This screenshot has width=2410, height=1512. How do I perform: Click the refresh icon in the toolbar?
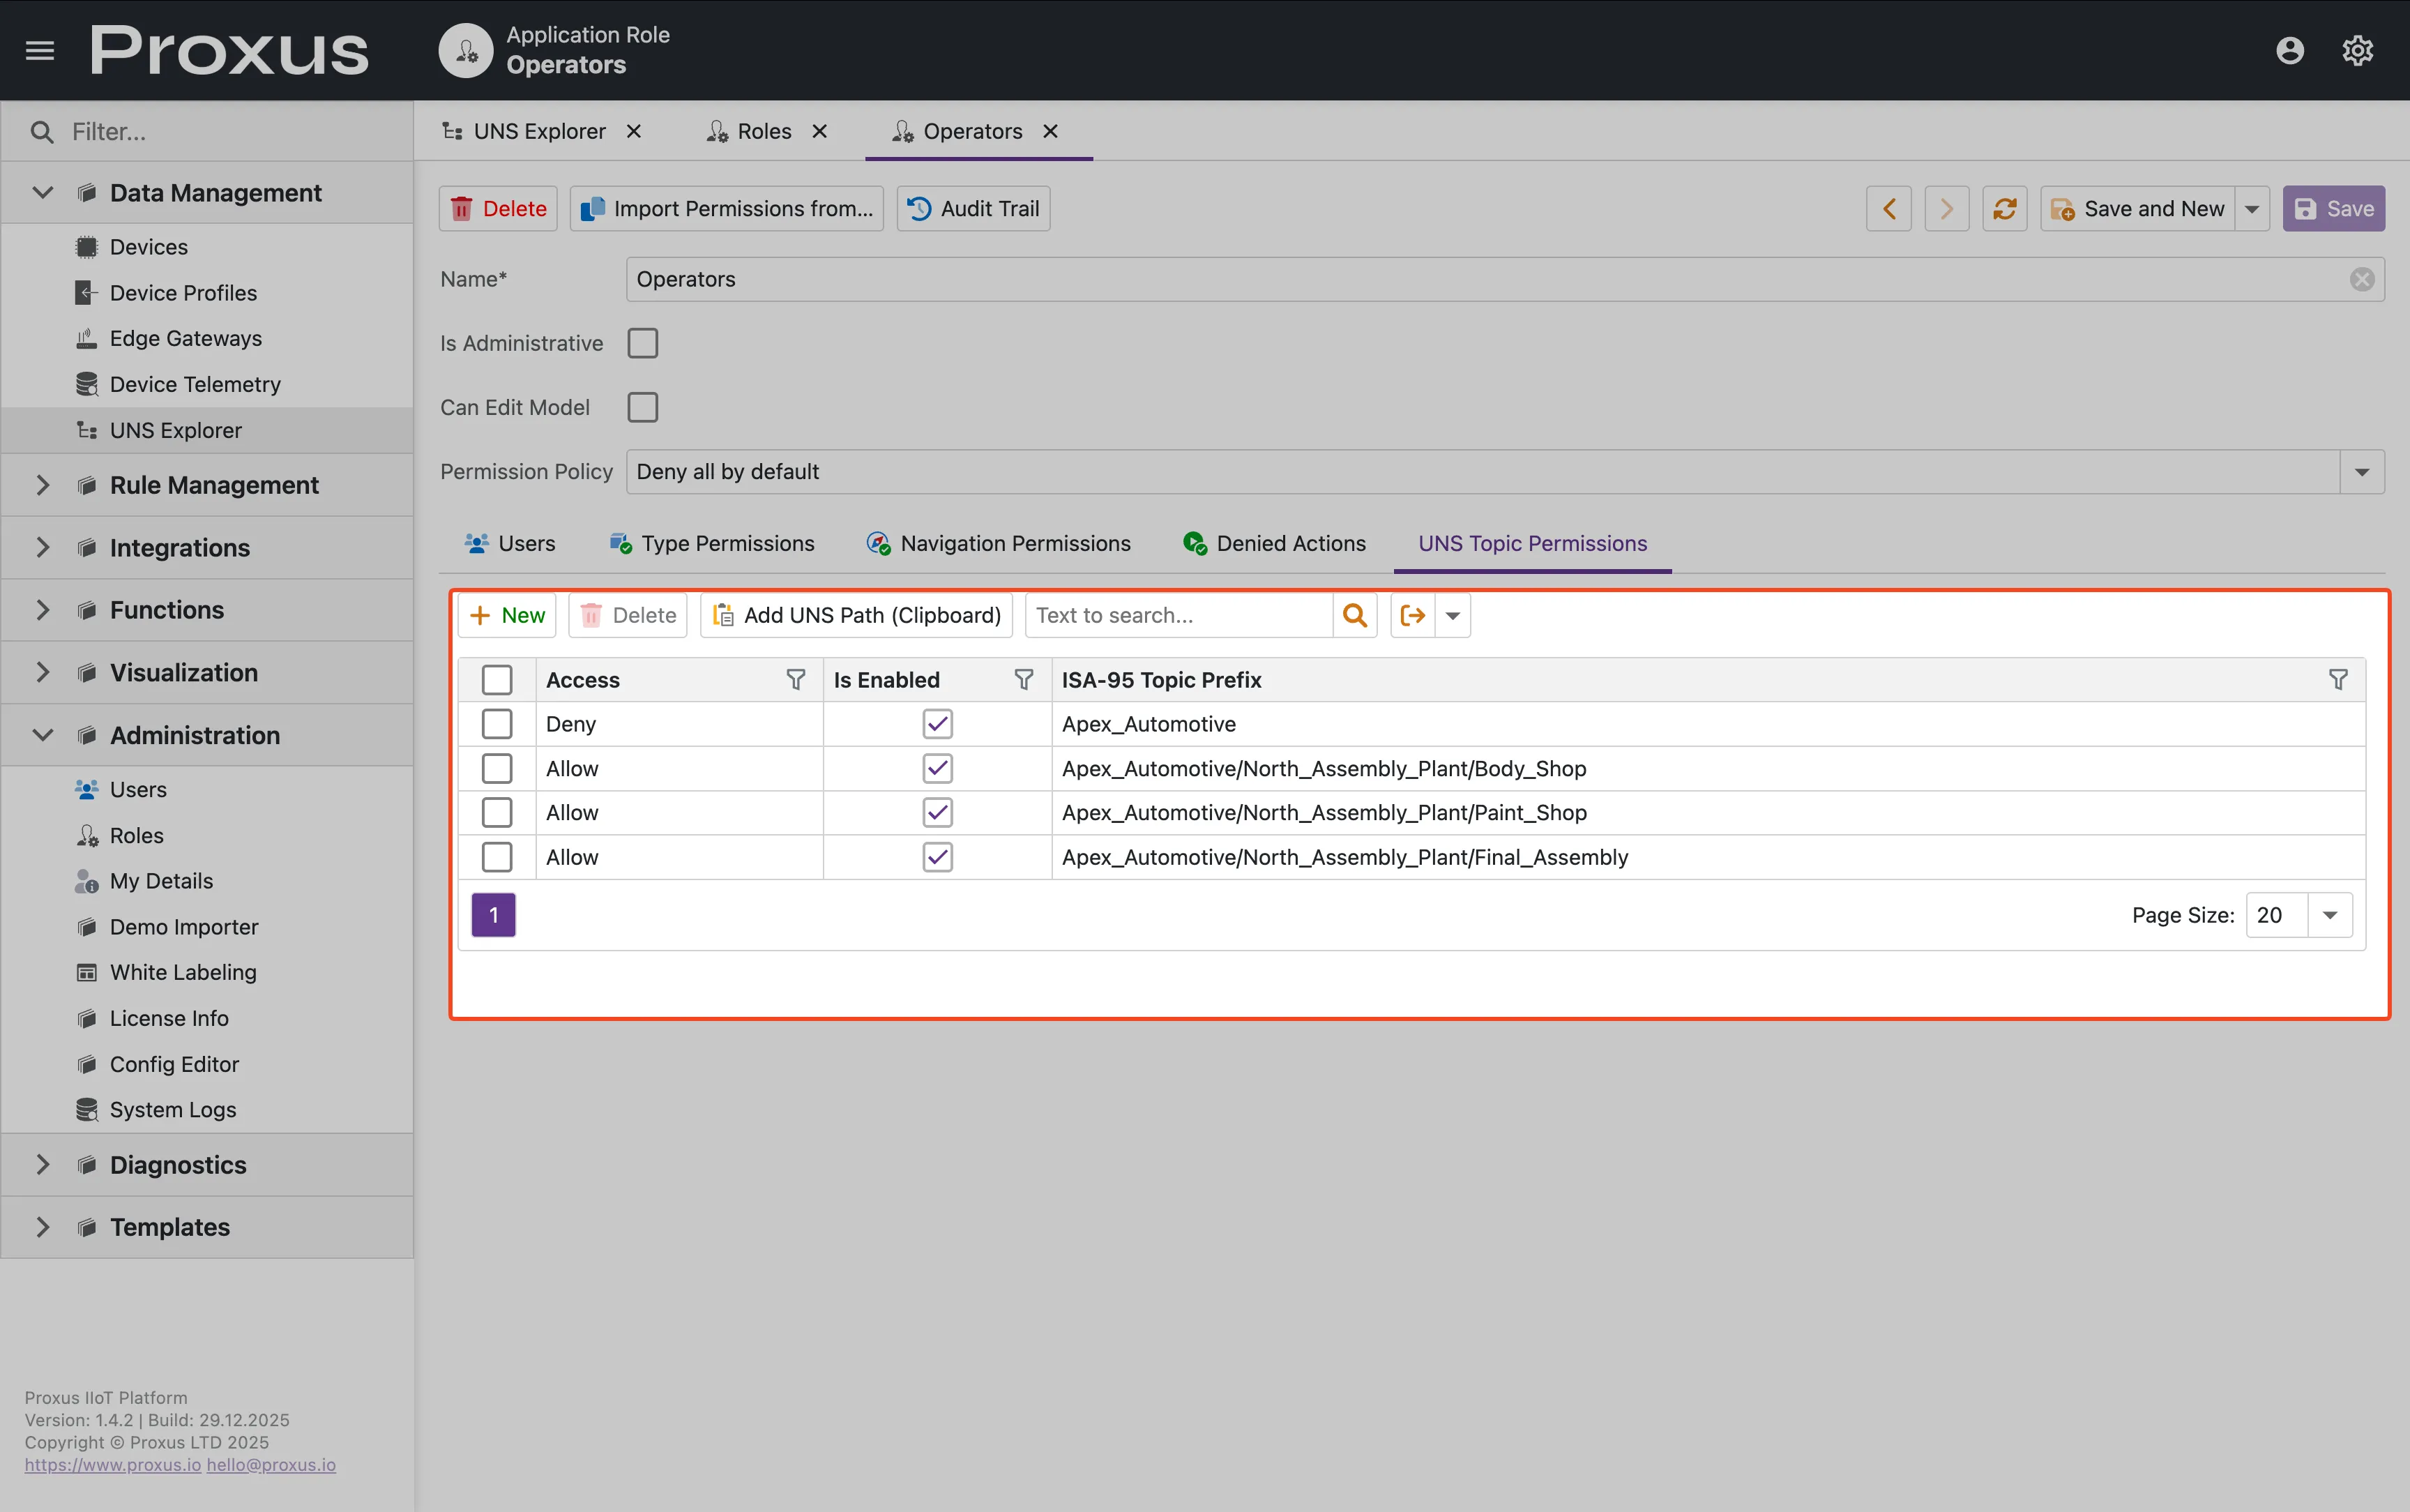[2004, 208]
